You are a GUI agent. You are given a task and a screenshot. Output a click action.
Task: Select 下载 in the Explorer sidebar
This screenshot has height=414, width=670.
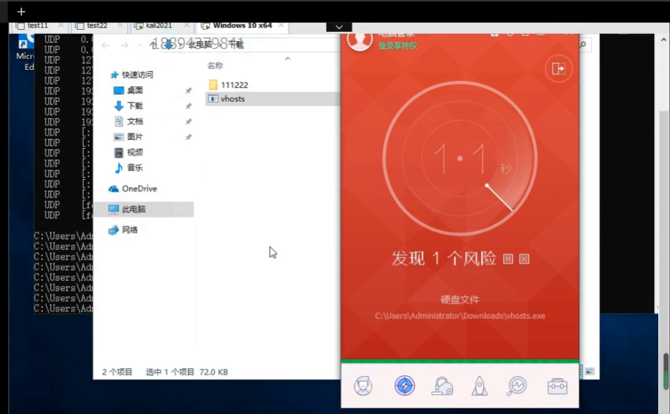coord(129,105)
